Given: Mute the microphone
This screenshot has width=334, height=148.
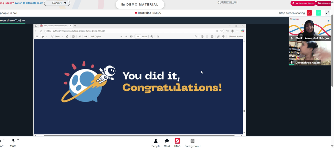Looking at the screenshot, I should tap(13, 143).
